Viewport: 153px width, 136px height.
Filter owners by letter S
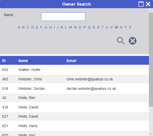(98, 27)
